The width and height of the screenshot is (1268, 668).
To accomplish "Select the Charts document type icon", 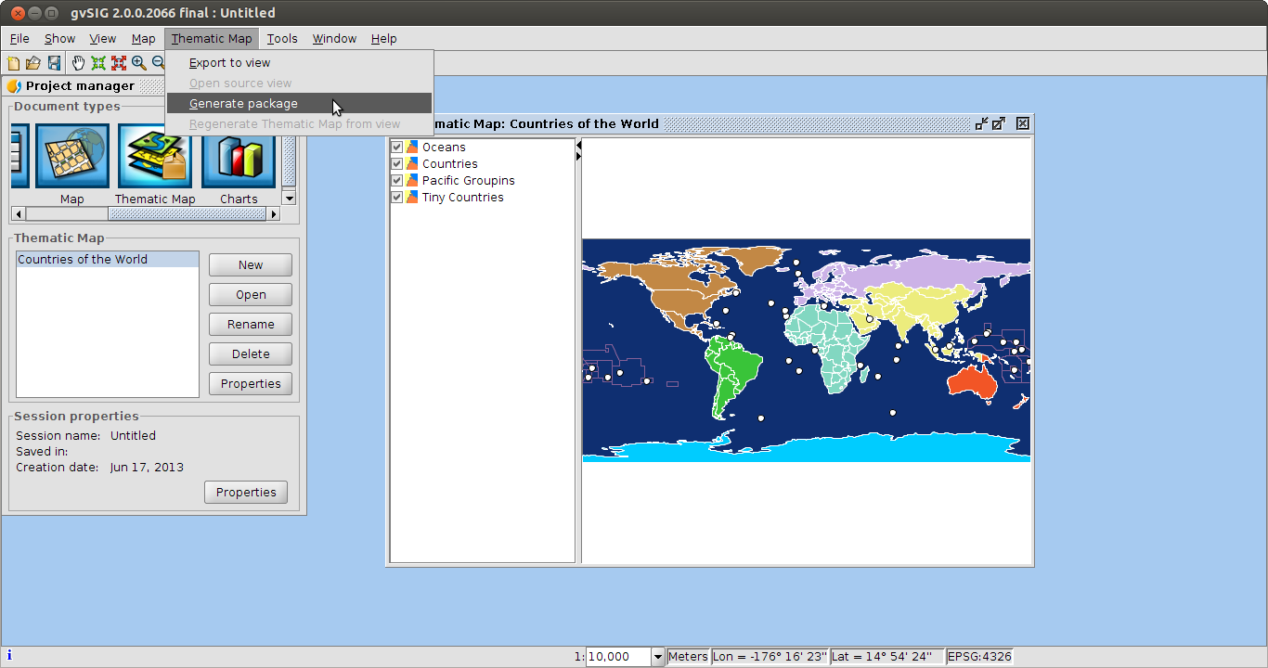I will coord(239,157).
